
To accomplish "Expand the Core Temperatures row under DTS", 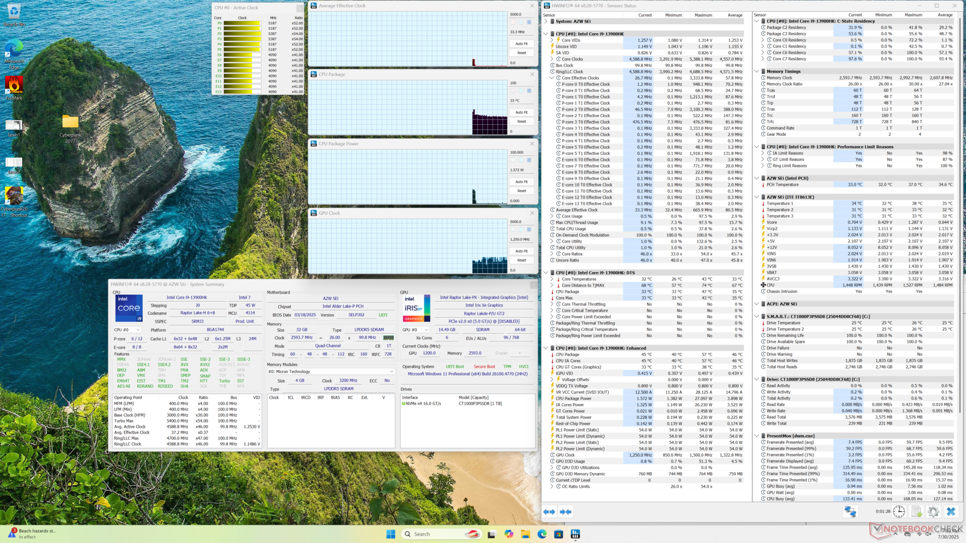I will pyautogui.click(x=551, y=279).
